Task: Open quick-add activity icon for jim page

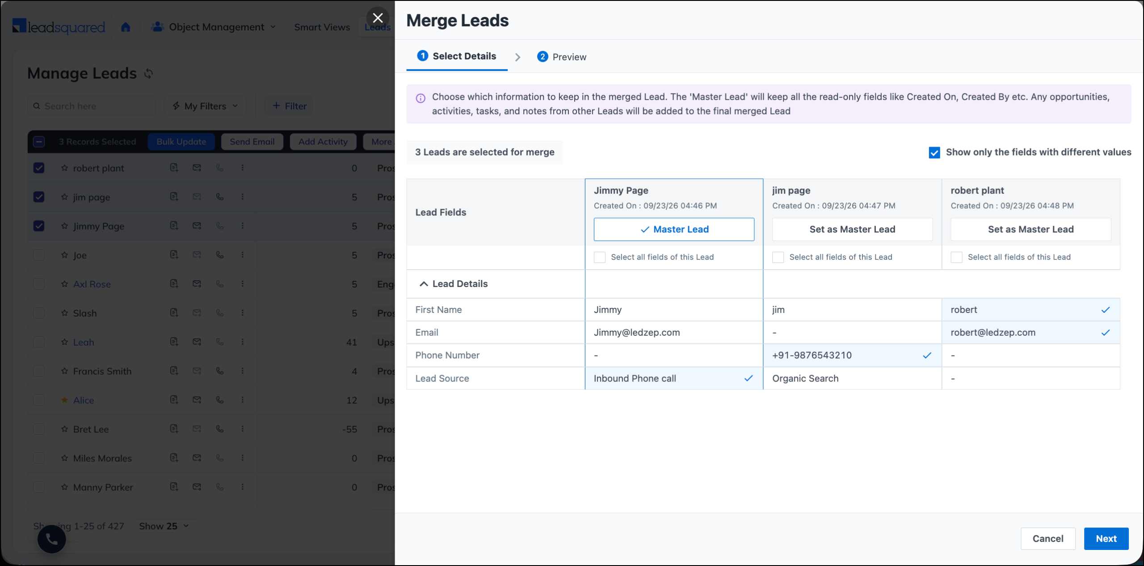Action: tap(174, 197)
